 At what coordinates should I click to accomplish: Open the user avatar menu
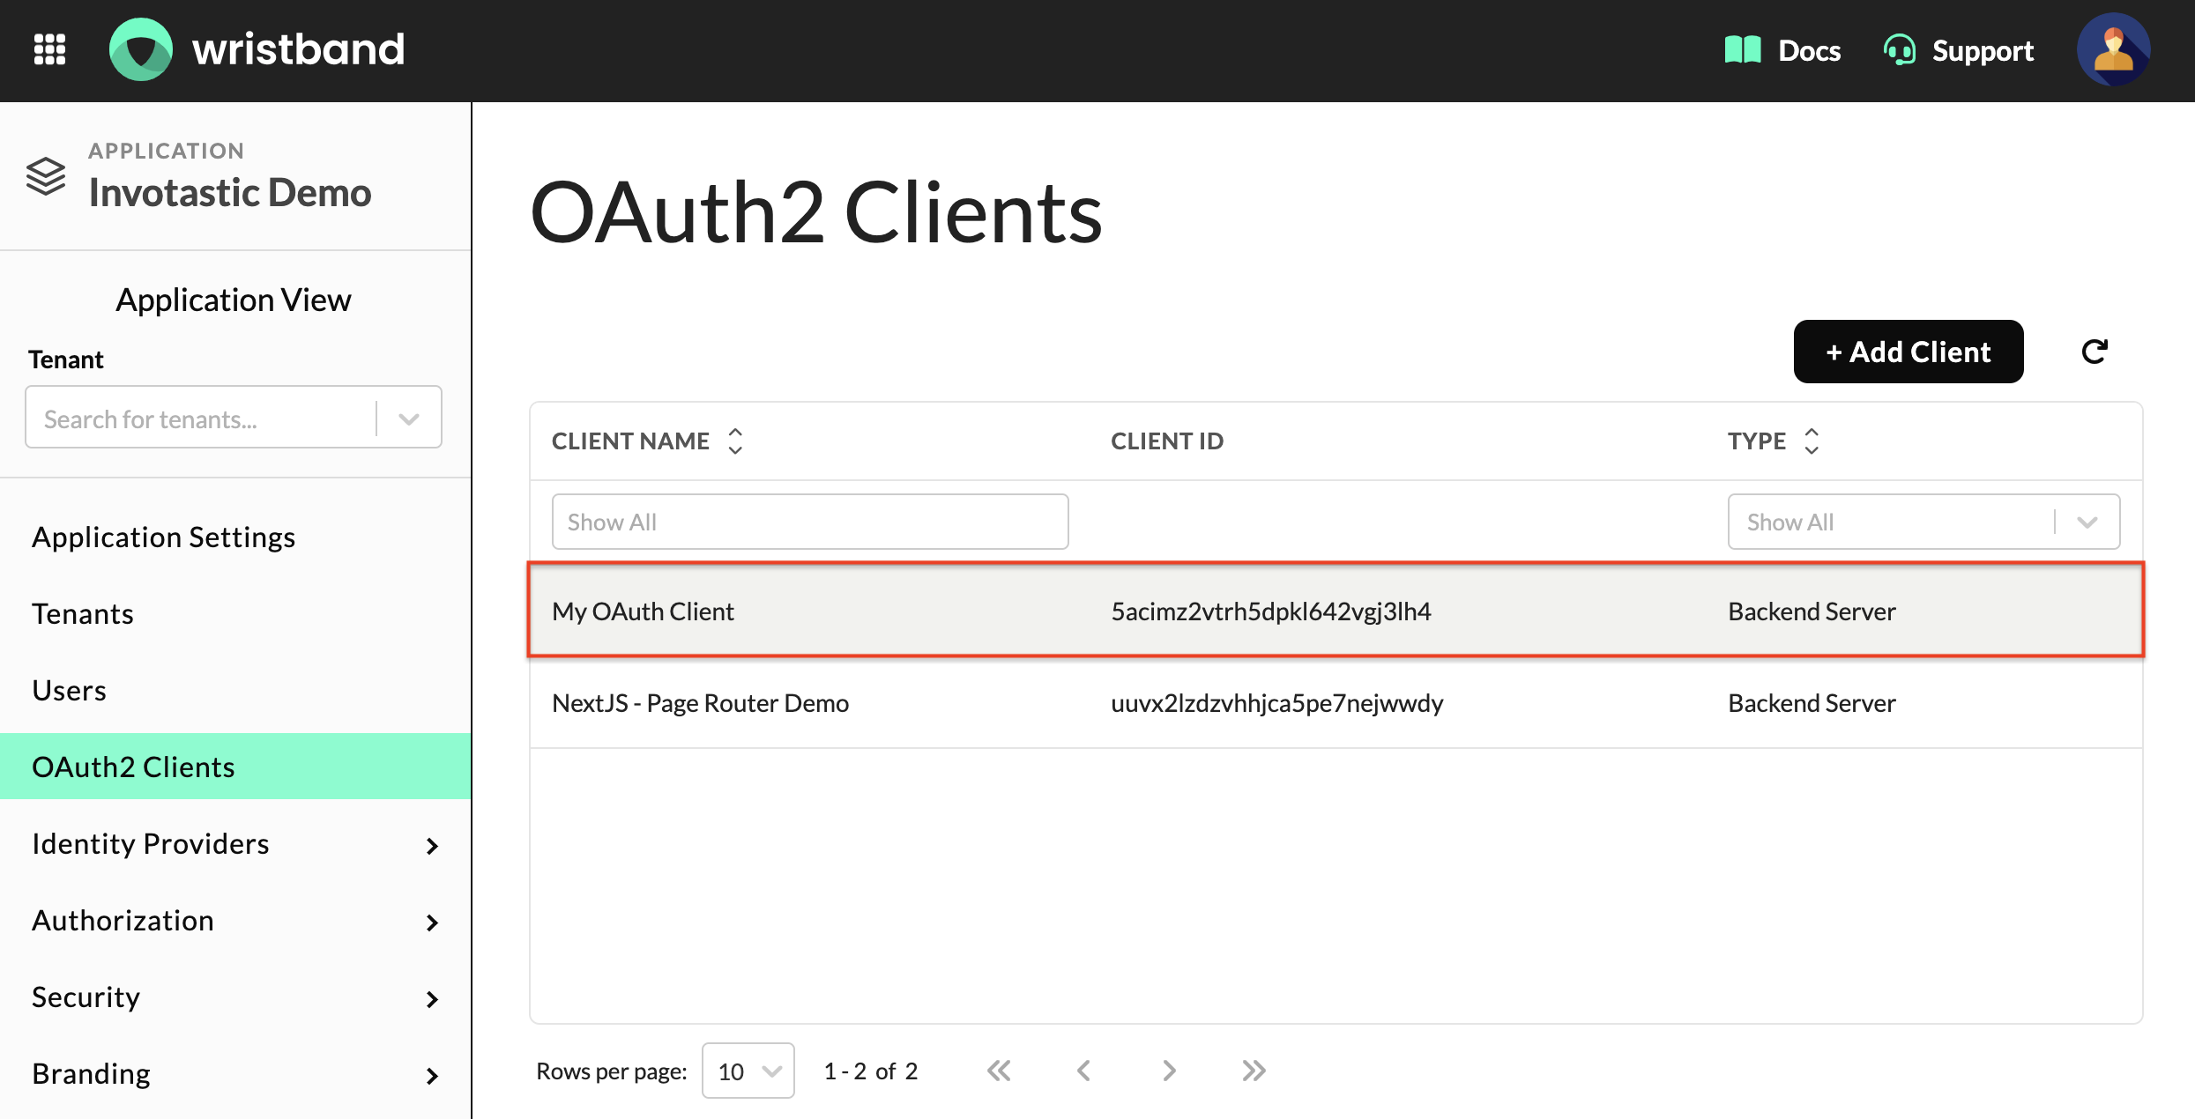2113,49
